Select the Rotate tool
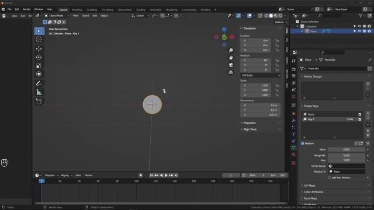The width and height of the screenshot is (374, 210). click(39, 57)
